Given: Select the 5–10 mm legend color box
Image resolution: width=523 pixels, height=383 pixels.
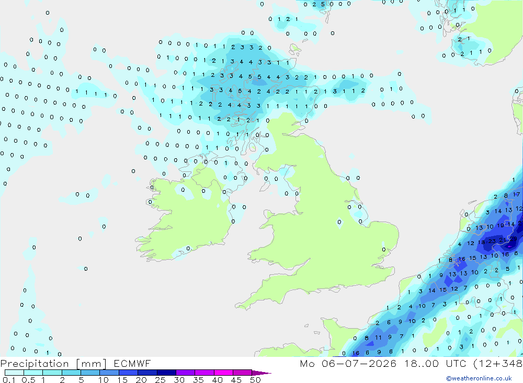Looking at the screenshot, I should [90, 373].
